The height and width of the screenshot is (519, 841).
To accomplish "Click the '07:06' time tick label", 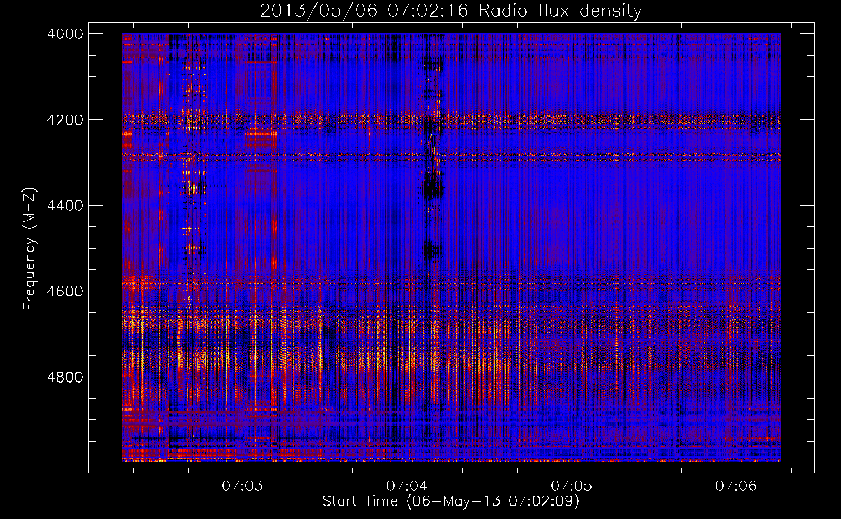I will [736, 486].
